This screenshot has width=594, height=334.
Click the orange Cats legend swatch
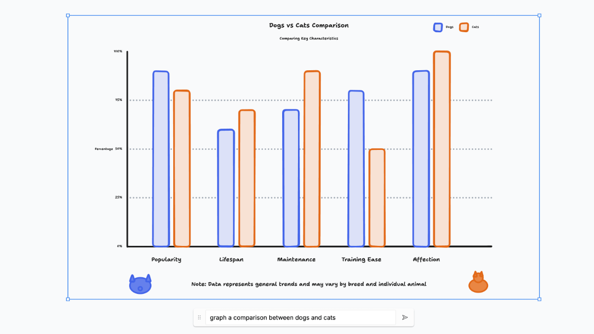[464, 27]
